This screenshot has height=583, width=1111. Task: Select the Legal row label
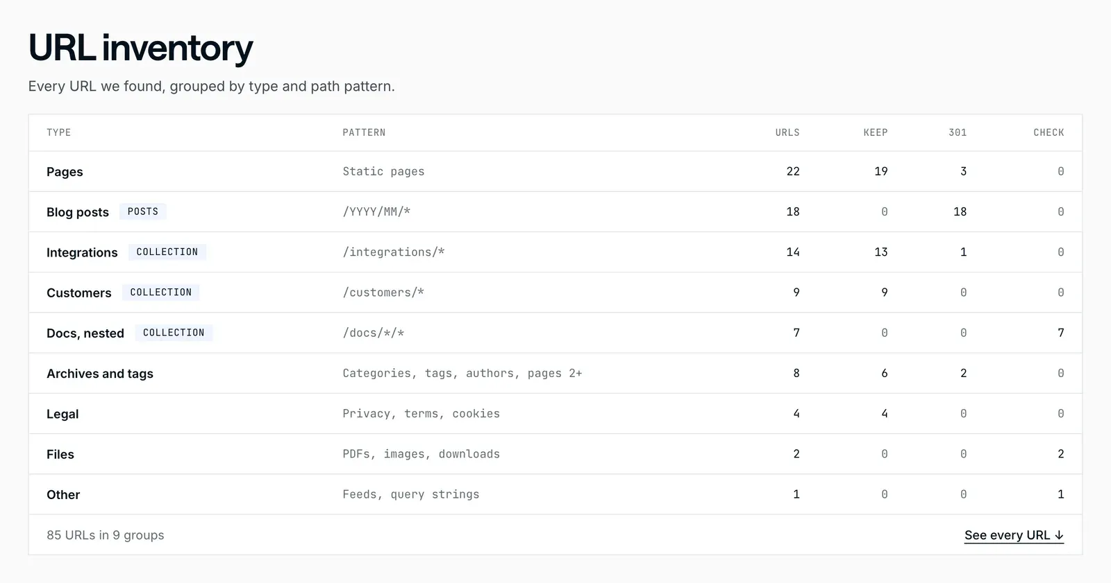coord(62,414)
